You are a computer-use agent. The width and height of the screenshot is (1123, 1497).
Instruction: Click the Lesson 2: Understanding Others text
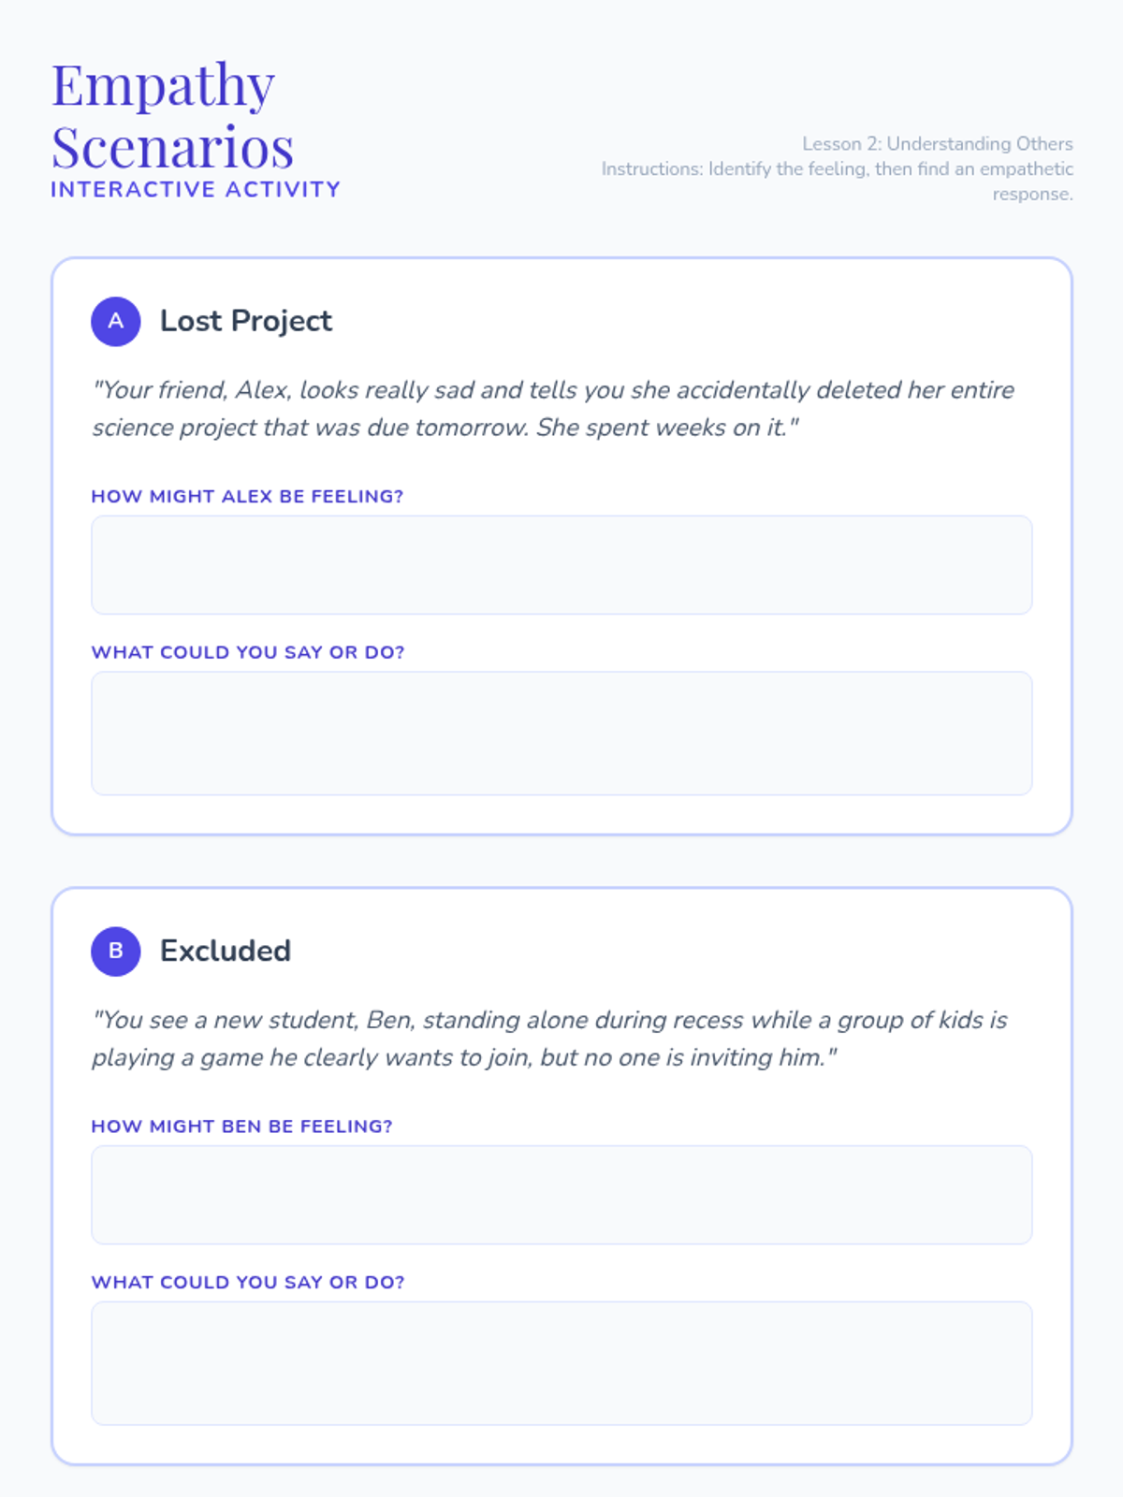tap(938, 143)
